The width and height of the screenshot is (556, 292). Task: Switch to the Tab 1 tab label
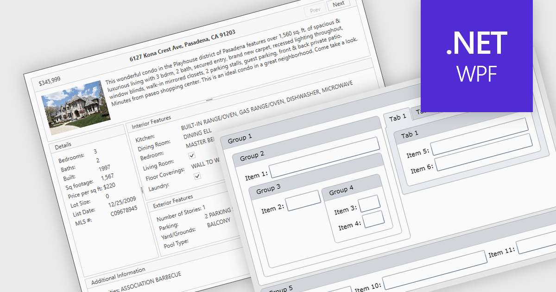[397, 118]
